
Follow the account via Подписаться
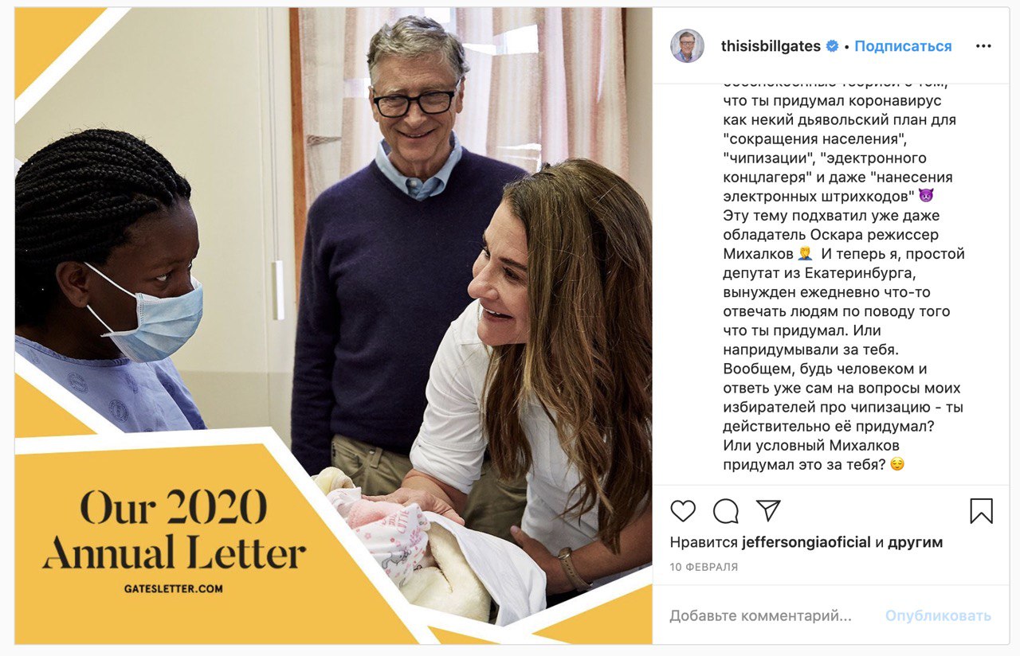[x=903, y=46]
